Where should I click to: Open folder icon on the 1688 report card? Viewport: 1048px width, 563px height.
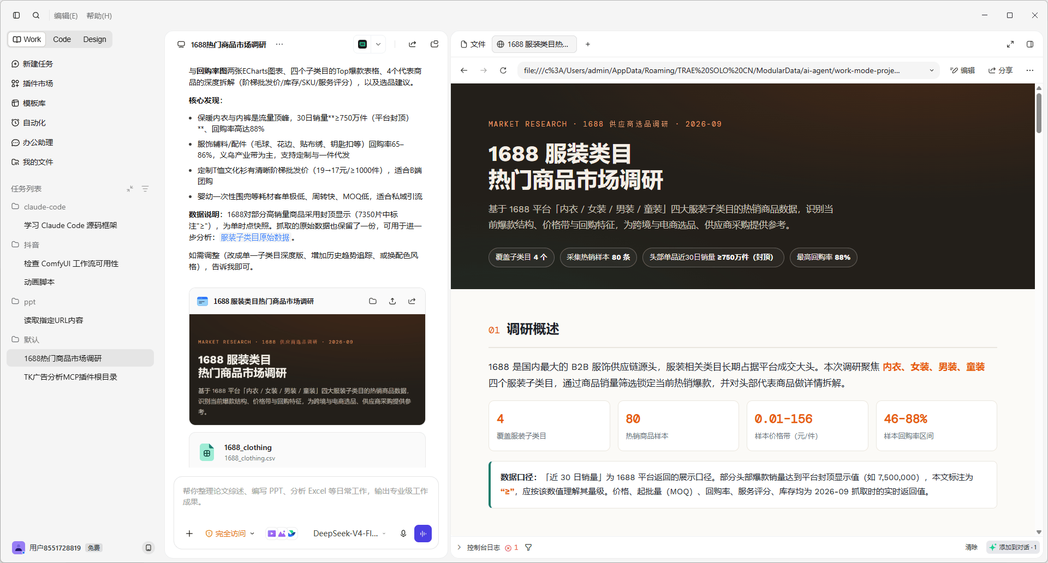tap(373, 301)
